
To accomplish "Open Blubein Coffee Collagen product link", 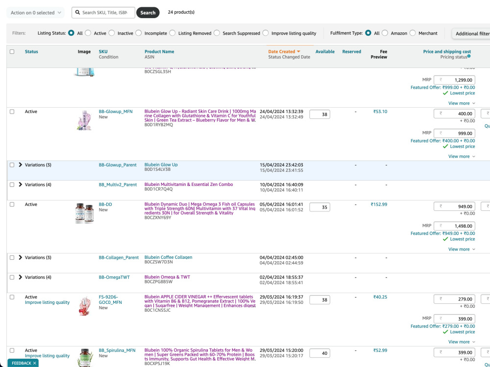I will coord(168,257).
